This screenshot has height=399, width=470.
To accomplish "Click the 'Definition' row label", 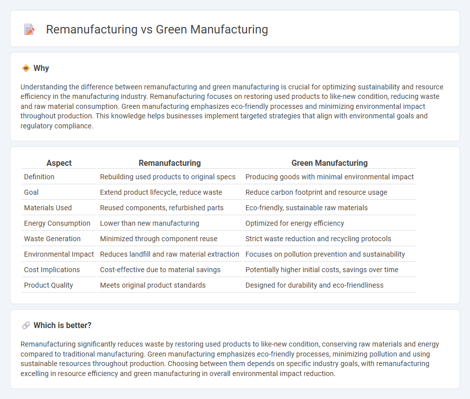I will (x=39, y=177).
